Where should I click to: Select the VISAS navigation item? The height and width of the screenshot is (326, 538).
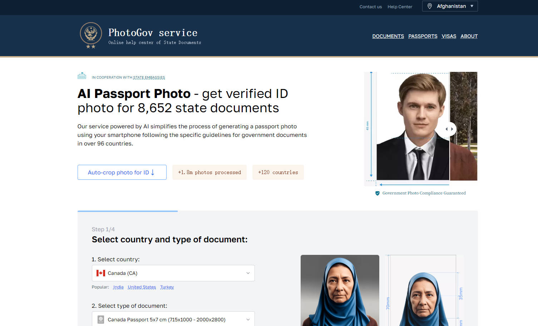pyautogui.click(x=449, y=36)
